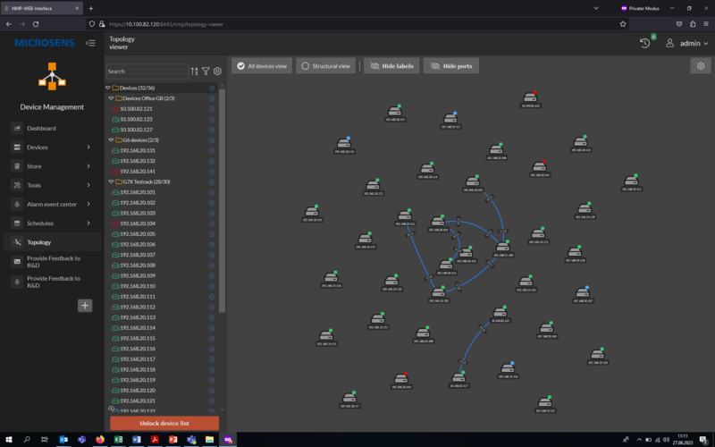Open the admin user dropdown
This screenshot has width=715, height=447.
click(x=687, y=43)
